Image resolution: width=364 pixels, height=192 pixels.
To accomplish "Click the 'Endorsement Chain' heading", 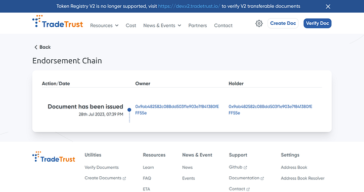I will point(67,61).
